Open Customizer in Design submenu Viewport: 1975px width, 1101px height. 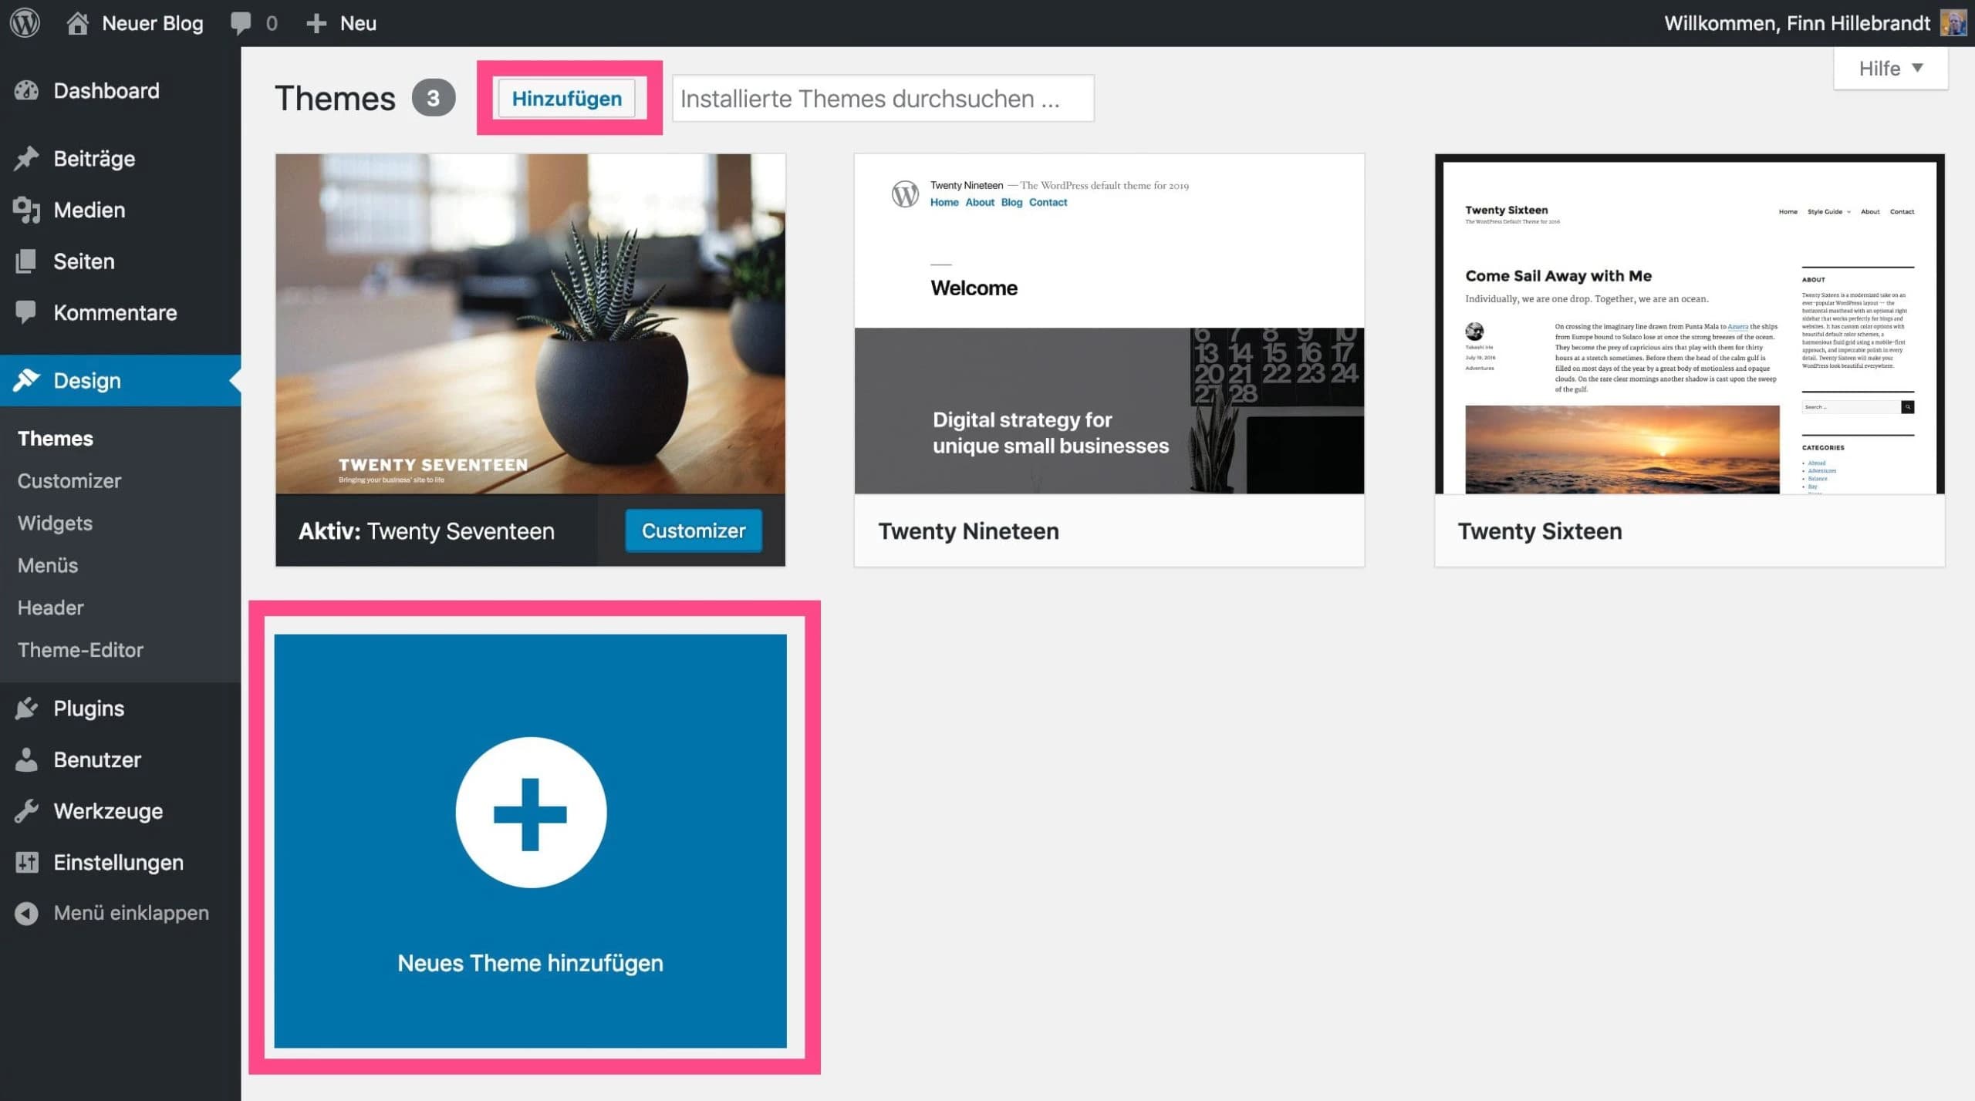pos(69,480)
